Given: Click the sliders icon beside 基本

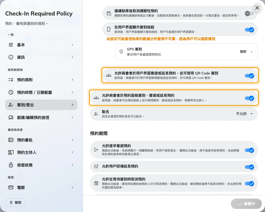Looking at the screenshot, I should (11, 45).
